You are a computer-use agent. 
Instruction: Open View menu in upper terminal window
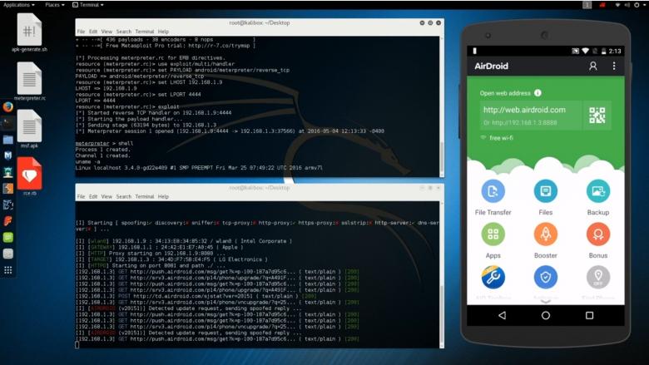[107, 32]
